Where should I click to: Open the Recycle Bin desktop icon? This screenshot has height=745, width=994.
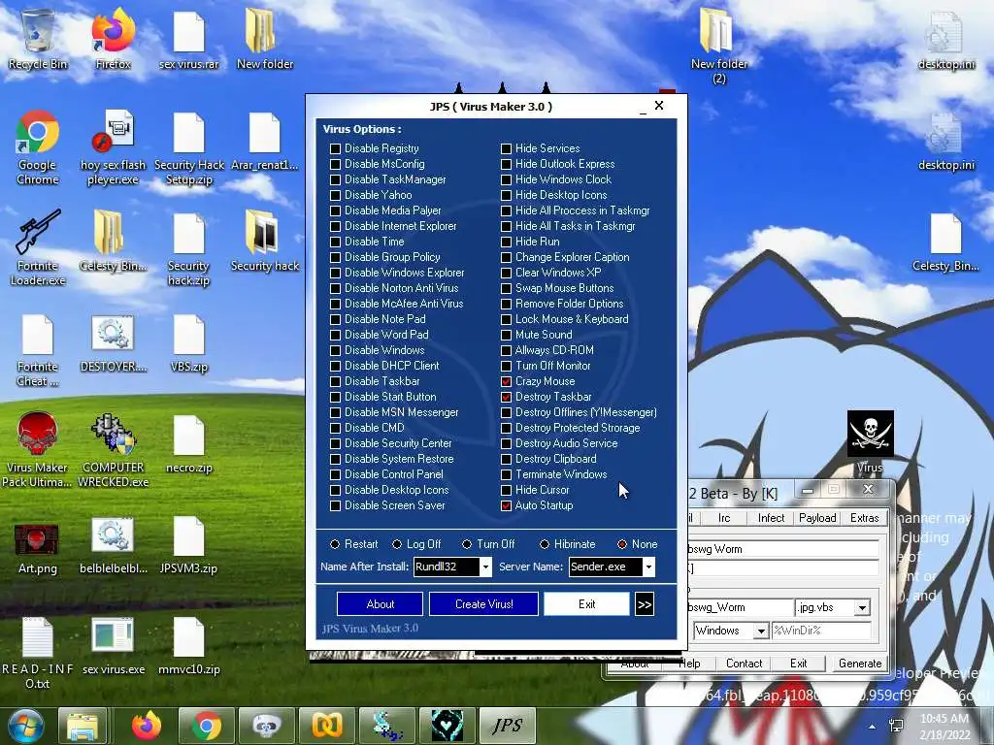pos(38,39)
